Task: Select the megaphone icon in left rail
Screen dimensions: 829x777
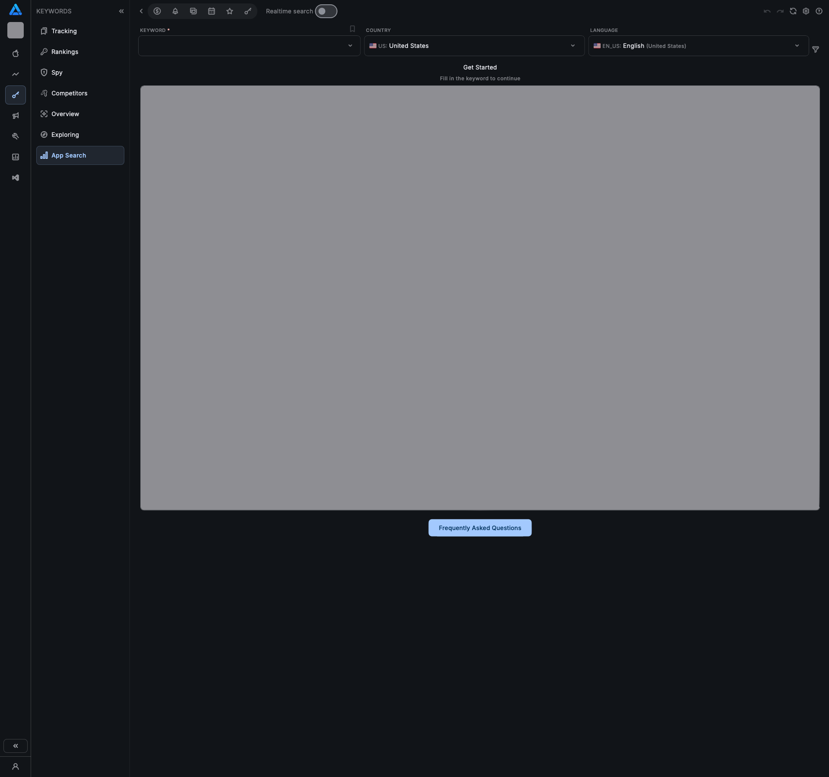Action: point(16,116)
